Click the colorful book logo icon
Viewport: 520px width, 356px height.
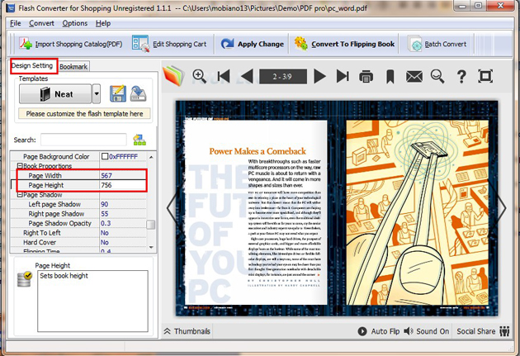point(173,76)
